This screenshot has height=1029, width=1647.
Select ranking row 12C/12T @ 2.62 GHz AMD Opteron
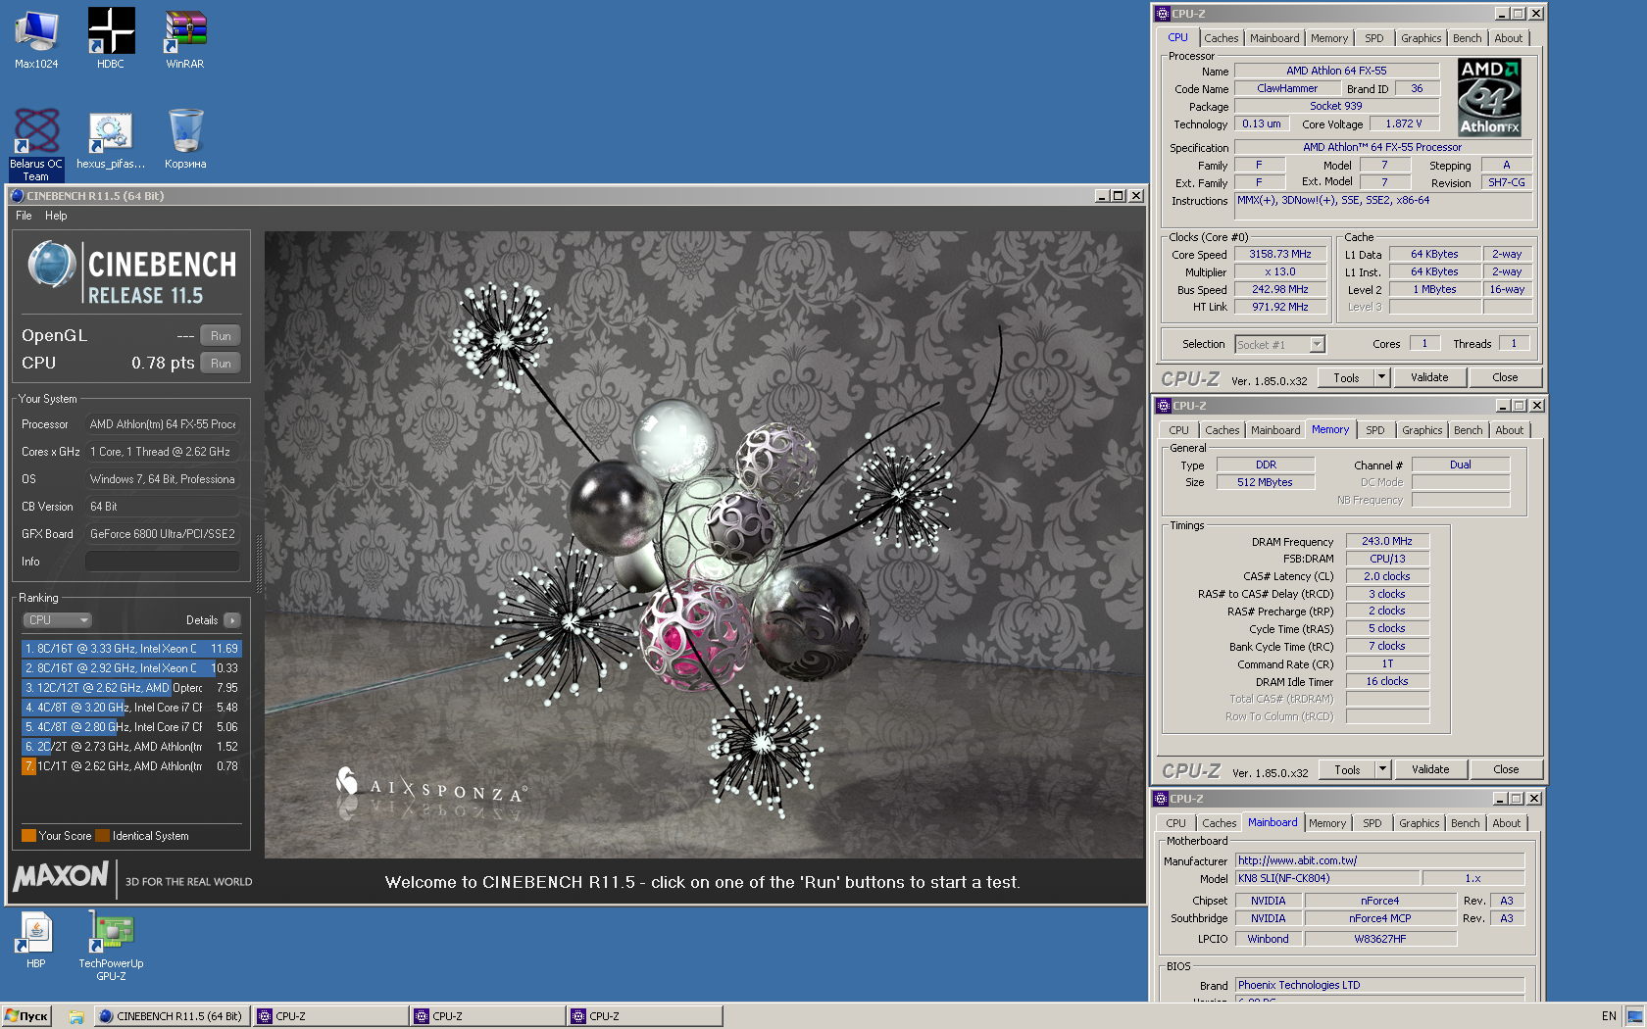[x=130, y=688]
